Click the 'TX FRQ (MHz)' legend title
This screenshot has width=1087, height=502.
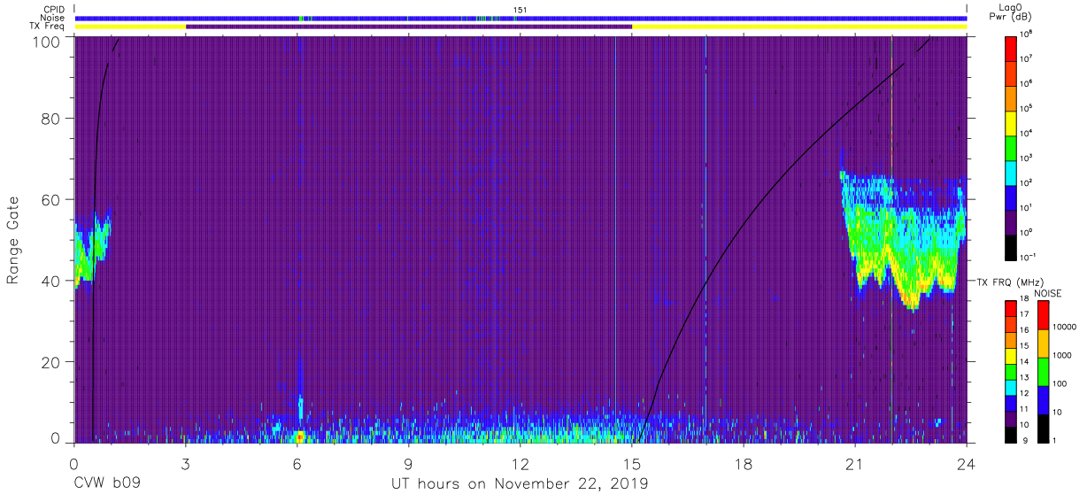(1009, 282)
